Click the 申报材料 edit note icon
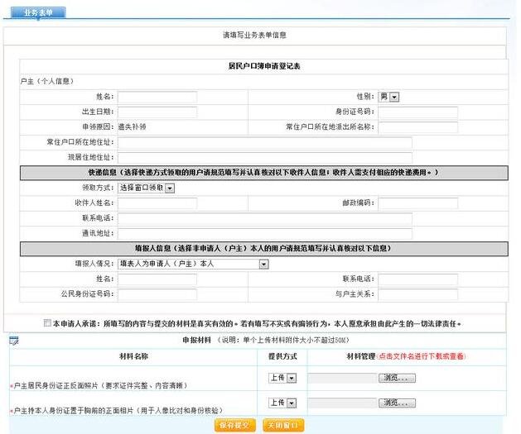 tap(14, 341)
